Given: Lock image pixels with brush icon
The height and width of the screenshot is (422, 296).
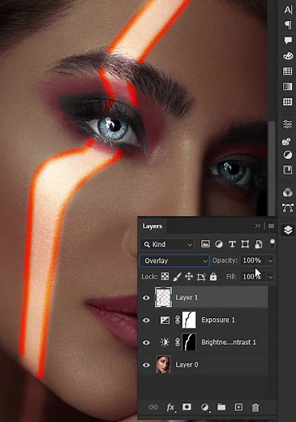Looking at the screenshot, I should 177,277.
